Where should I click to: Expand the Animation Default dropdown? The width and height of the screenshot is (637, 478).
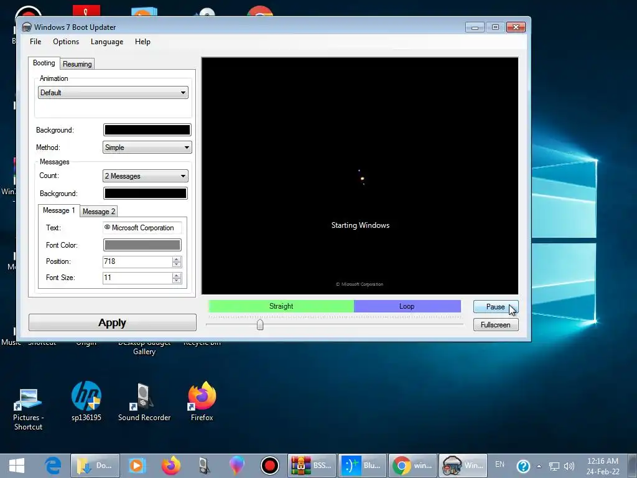[113, 93]
